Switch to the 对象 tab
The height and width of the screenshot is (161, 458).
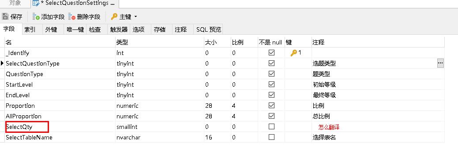point(15,4)
